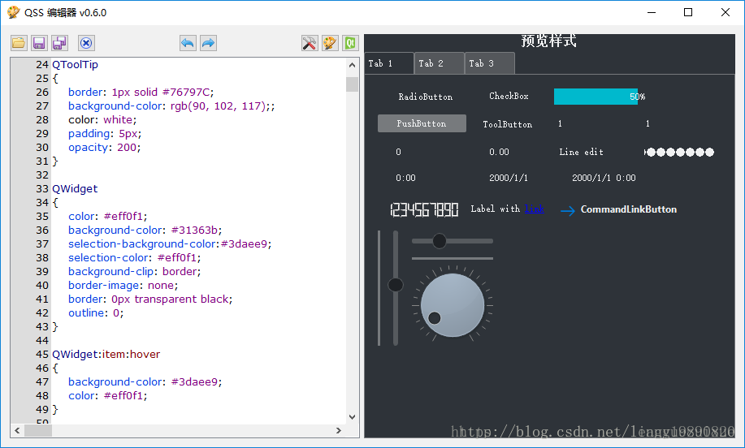Click line 30 opacity: 200

[105, 148]
